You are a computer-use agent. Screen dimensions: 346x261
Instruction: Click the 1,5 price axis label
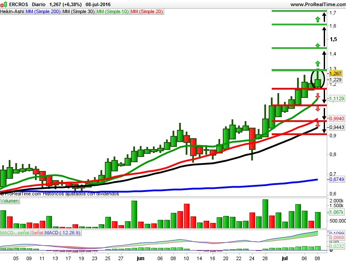pos(333,39)
